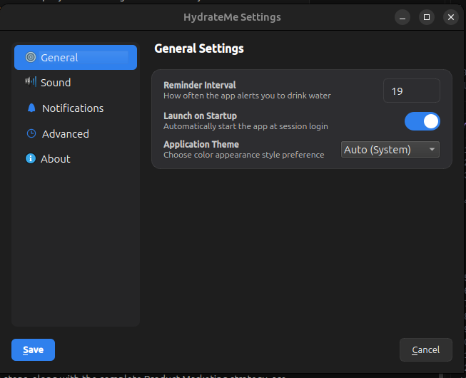Image resolution: width=466 pixels, height=378 pixels.
Task: Click the "General Settings" heading
Action: [x=199, y=48]
